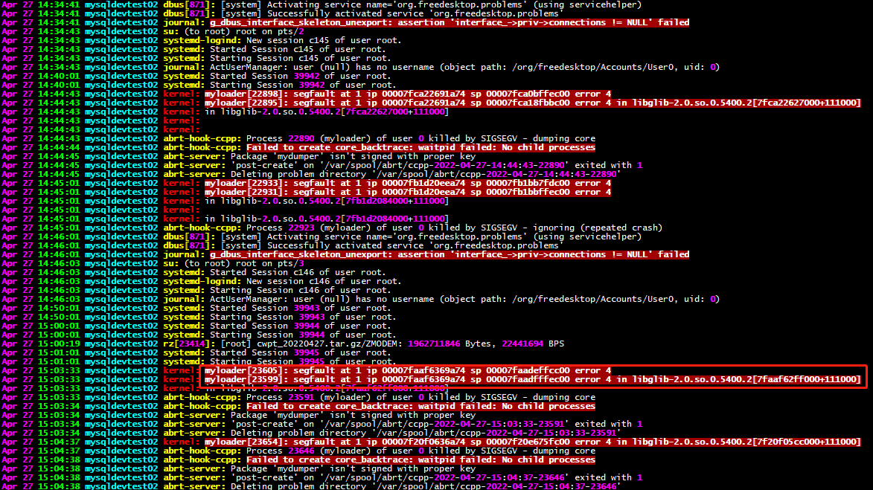Select the '1962711846' bytes value
Screen dimensions: 873x490
click(x=434, y=344)
